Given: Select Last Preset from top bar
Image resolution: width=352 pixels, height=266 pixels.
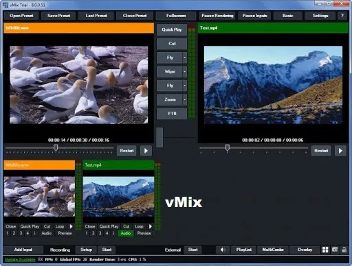Looking at the screenshot, I should (x=96, y=16).
